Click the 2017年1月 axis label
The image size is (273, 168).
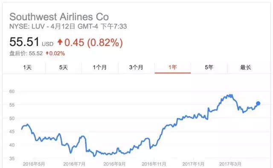(x=193, y=164)
